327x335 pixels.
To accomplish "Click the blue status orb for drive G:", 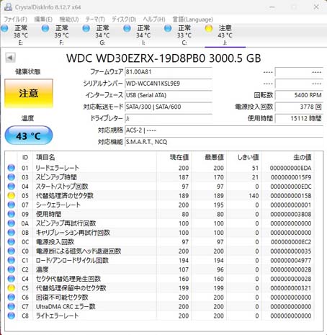I will click(86, 28).
